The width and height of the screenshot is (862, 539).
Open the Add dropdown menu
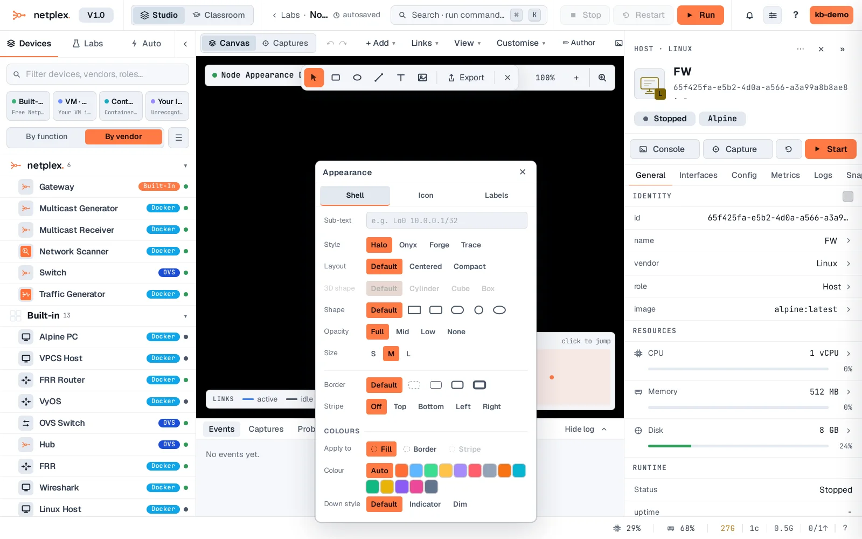point(380,43)
